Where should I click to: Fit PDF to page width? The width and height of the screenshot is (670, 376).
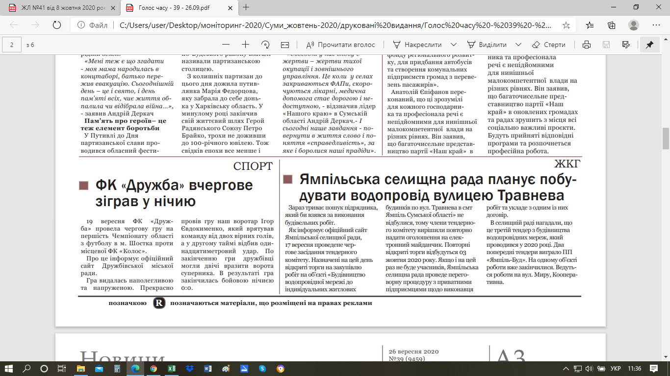[x=285, y=45]
